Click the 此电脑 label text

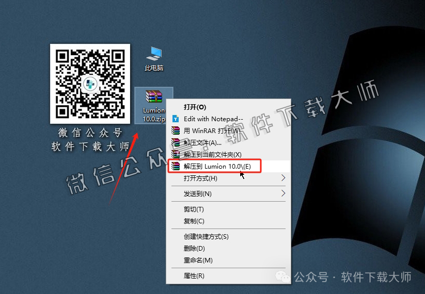[x=154, y=68]
